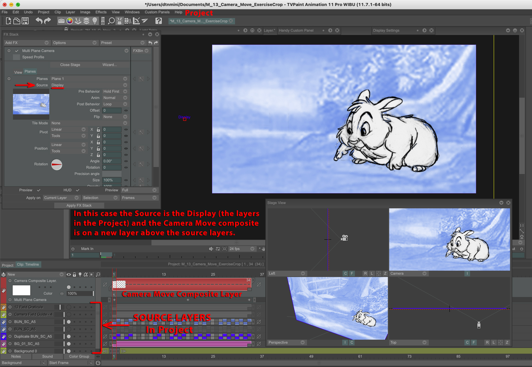Toggle the HUD checkmark
This screenshot has height=367, width=532.
point(78,190)
